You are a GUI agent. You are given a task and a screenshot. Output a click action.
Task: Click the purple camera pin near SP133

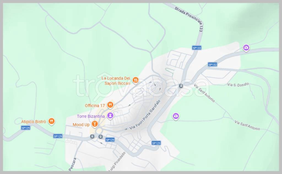click(x=246, y=48)
